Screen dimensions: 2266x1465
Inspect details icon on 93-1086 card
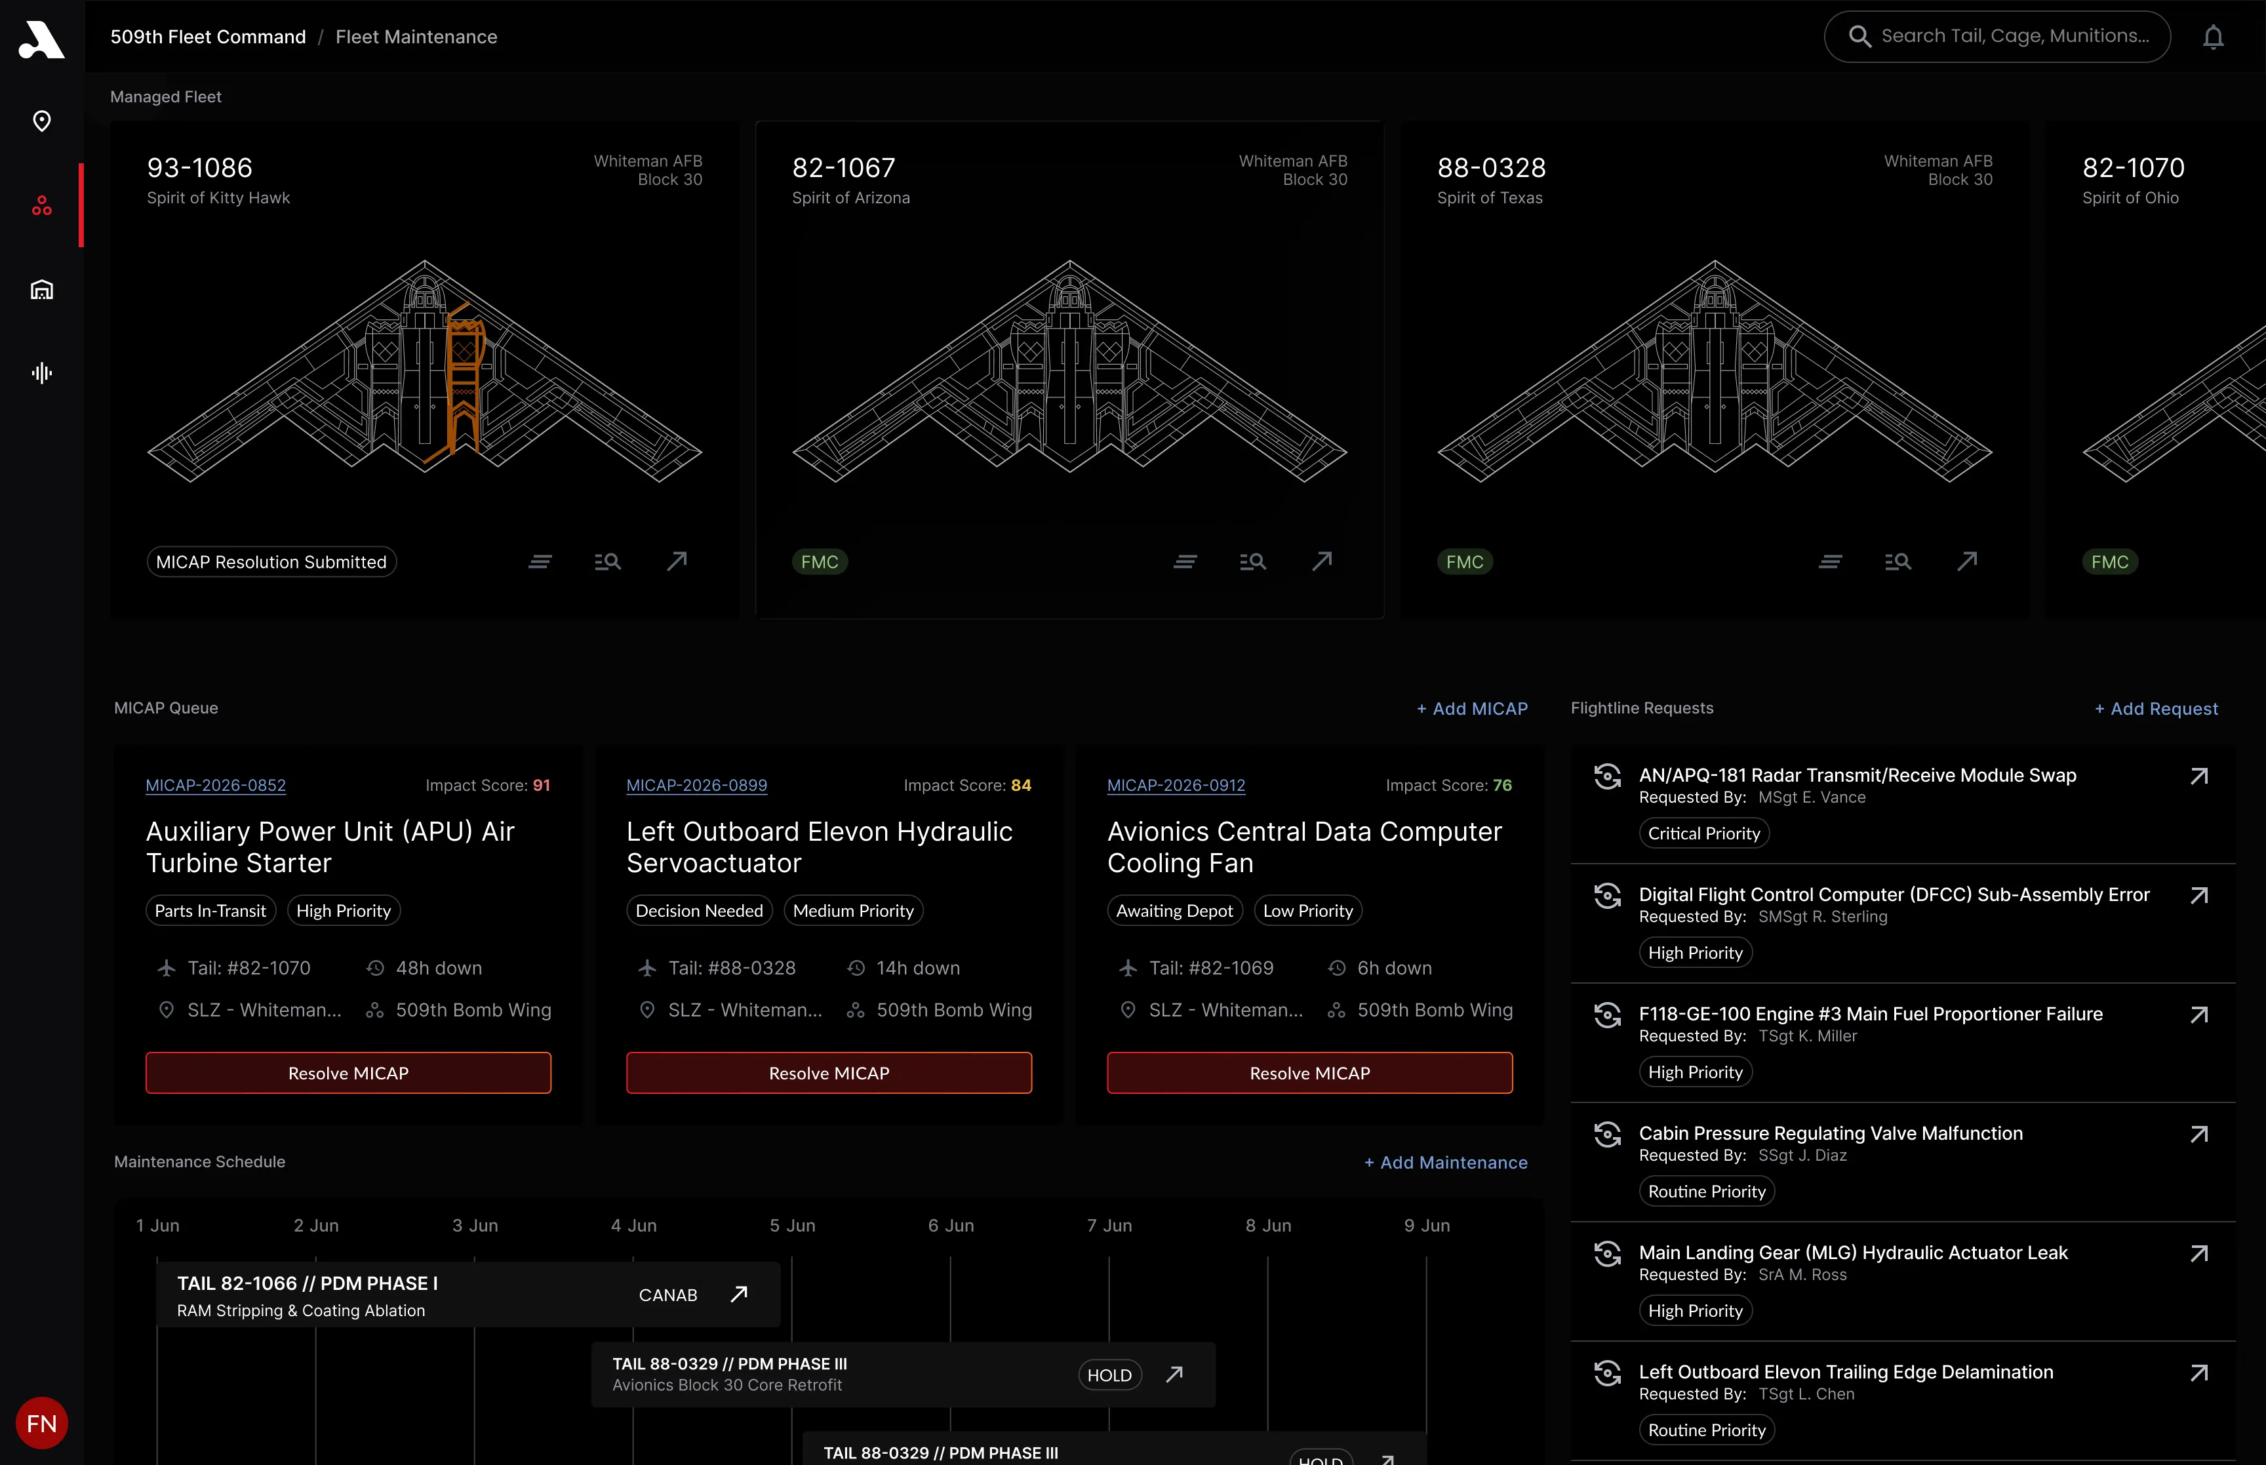608,562
